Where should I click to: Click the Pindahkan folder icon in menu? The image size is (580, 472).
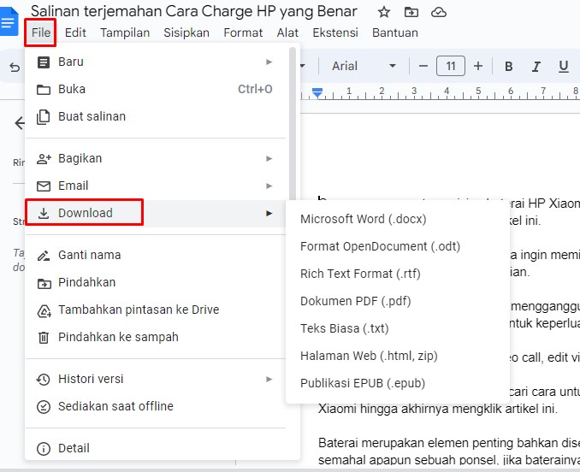(x=44, y=284)
